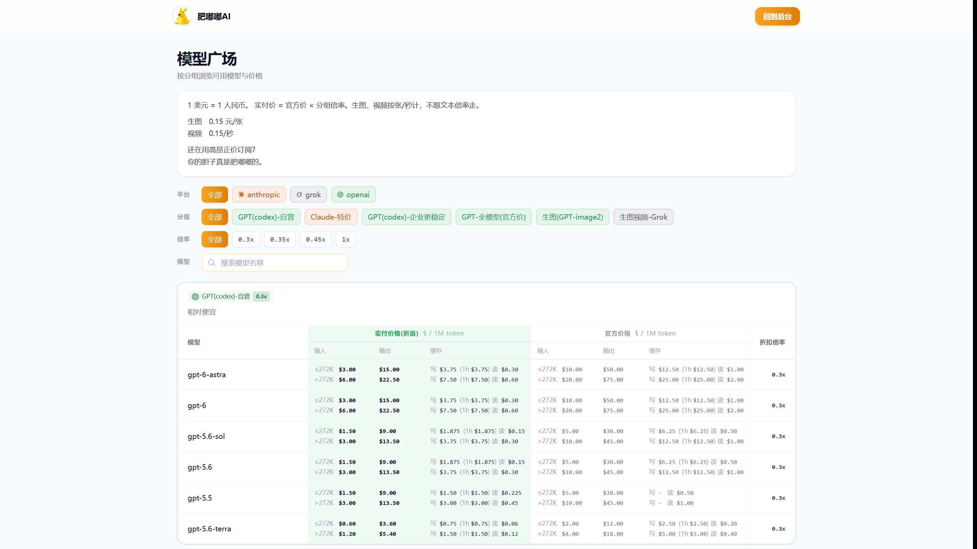This screenshot has height=549, width=977.
Task: Choose the GPT(codex)-企业更稳定 group chip
Action: pos(407,217)
